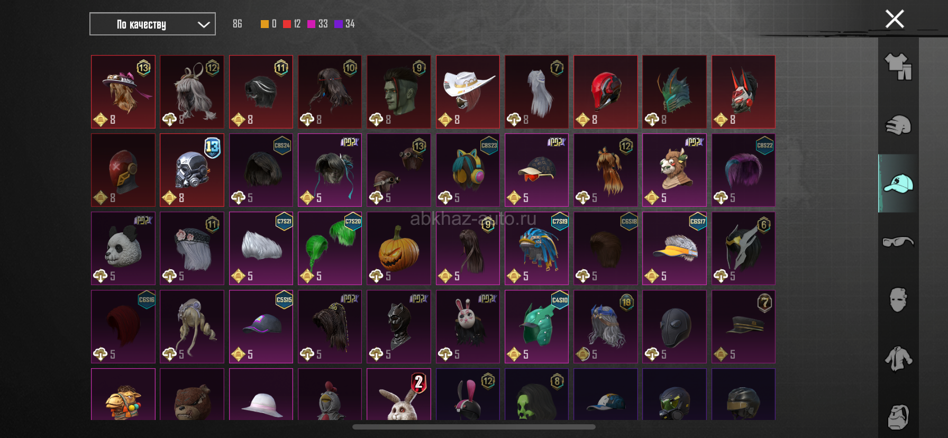This screenshot has height=438, width=948.
Task: Filter by the purple rarity swatch
Action: coord(338,24)
